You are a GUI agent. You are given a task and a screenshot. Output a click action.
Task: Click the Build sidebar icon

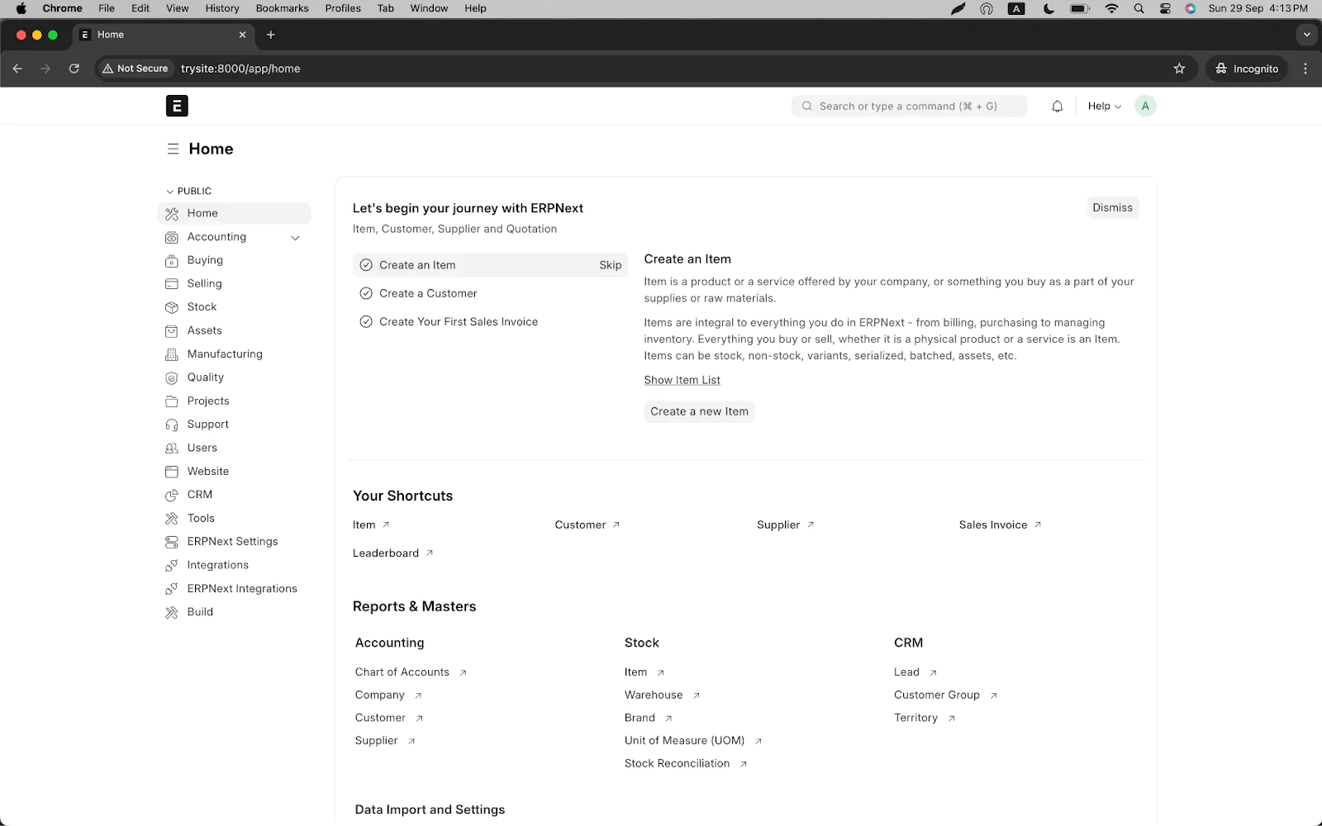click(x=172, y=612)
